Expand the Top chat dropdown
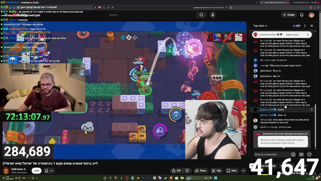The height and width of the screenshot is (181, 321). point(260,26)
